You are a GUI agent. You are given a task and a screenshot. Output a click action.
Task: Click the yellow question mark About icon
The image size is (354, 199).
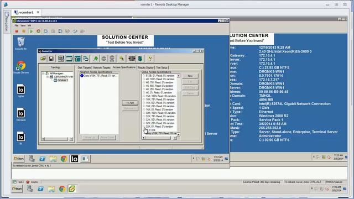pyautogui.click(x=150, y=59)
